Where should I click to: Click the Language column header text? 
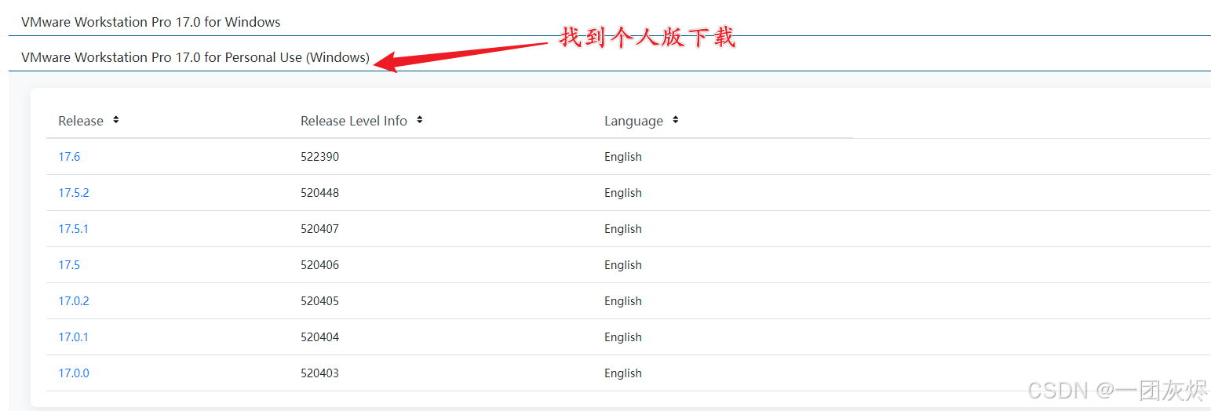633,121
